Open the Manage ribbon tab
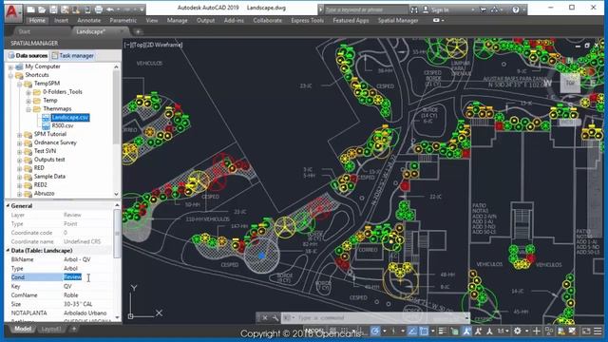 [178, 20]
